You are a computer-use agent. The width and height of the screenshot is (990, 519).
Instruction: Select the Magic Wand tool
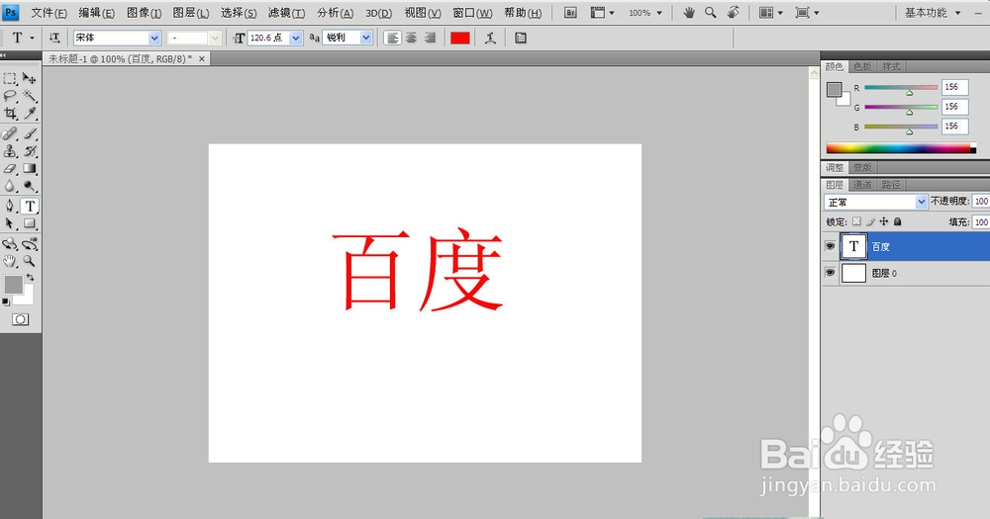[x=30, y=96]
